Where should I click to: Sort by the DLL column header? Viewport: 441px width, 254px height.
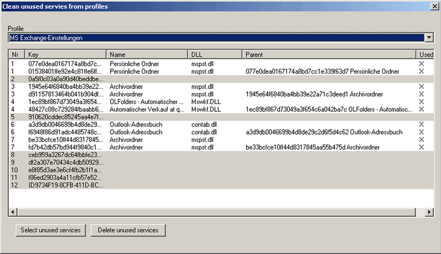pos(215,54)
